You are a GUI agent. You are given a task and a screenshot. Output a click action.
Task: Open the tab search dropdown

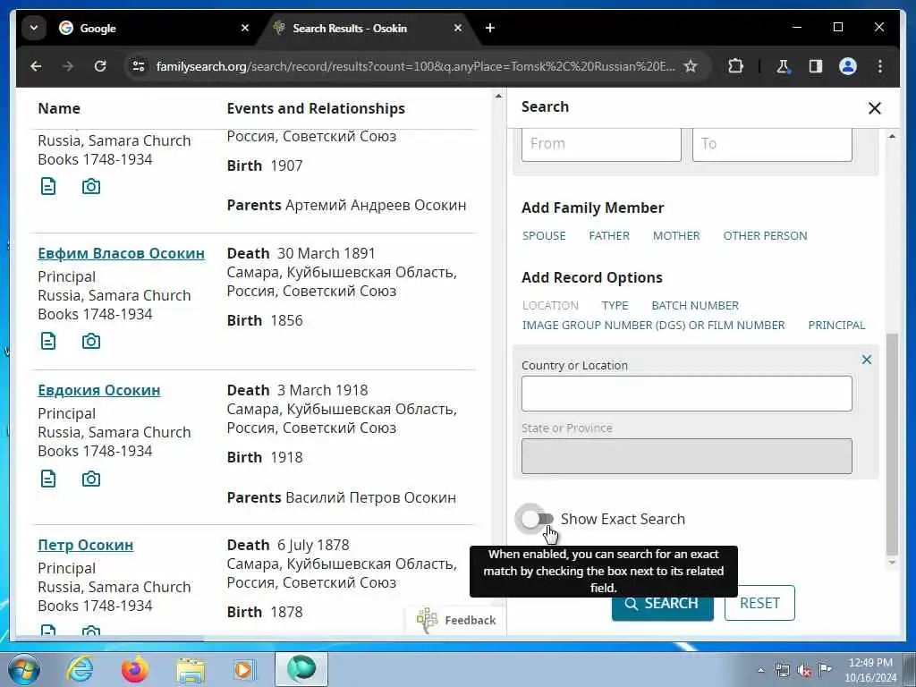pos(34,28)
